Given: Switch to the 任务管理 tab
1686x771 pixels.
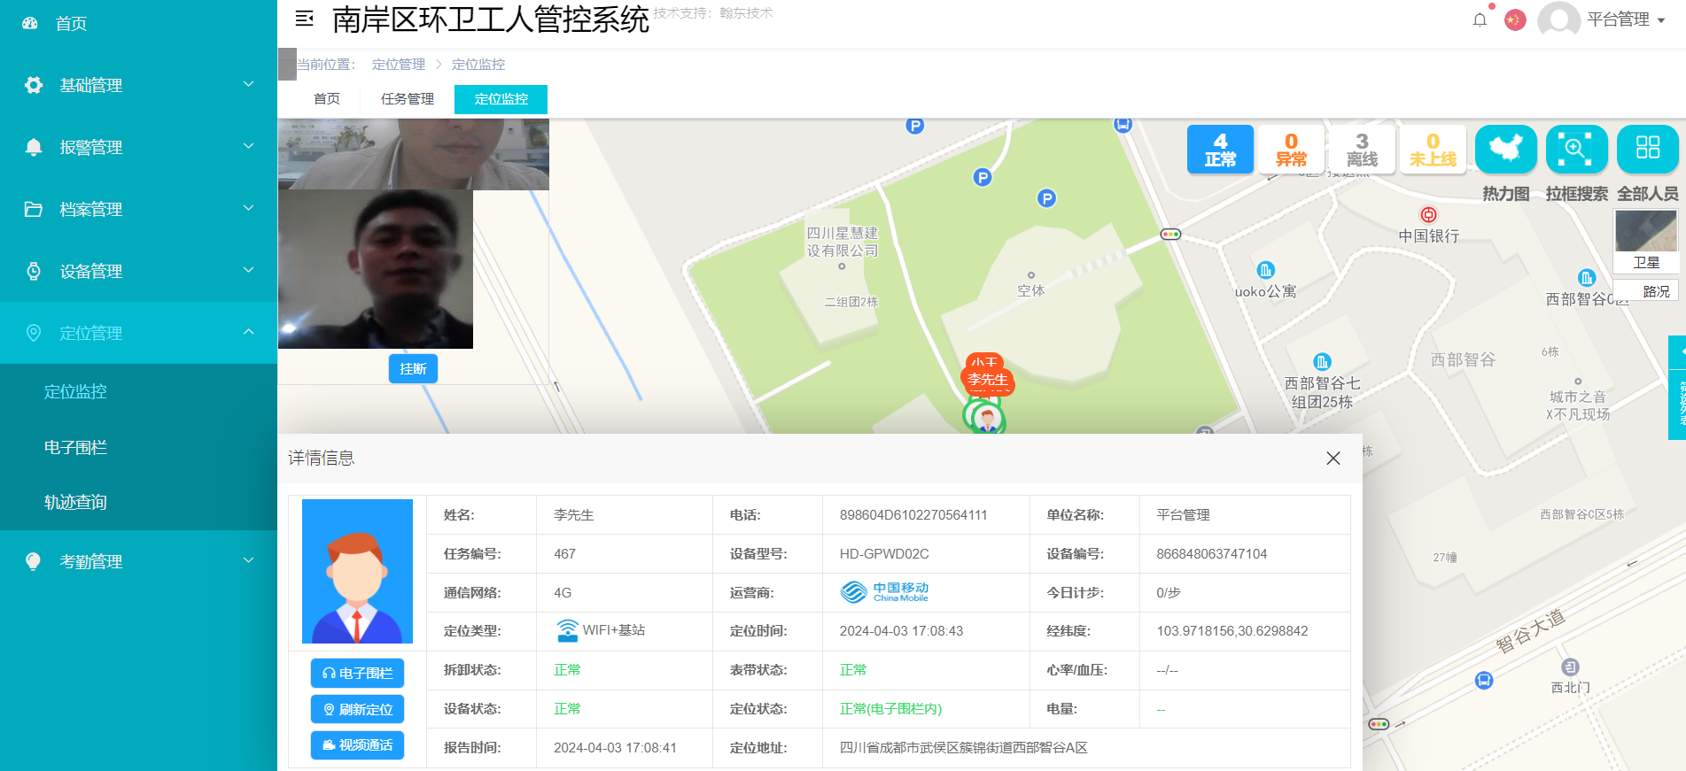Looking at the screenshot, I should click(408, 99).
